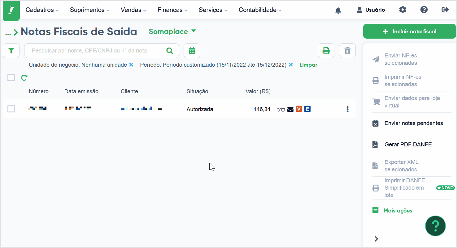
Task: Remove the Período filter chip
Action: pos(291,65)
